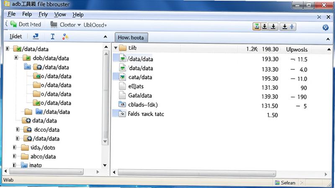
Task: Click the Ulpwosls column header
Action: tap(297, 49)
